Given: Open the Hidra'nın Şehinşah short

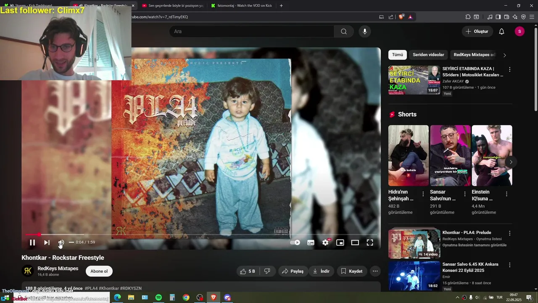Looking at the screenshot, I should pyautogui.click(x=408, y=155).
